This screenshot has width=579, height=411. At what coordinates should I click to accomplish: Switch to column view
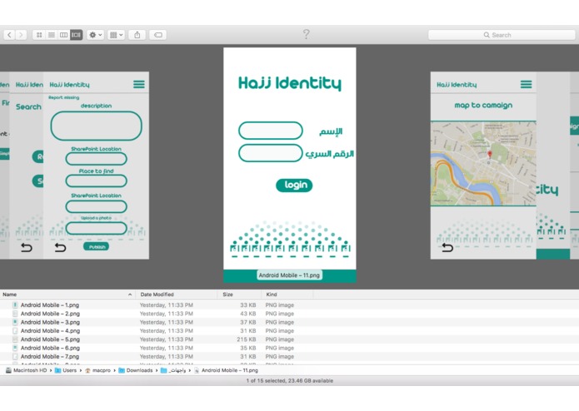[63, 35]
